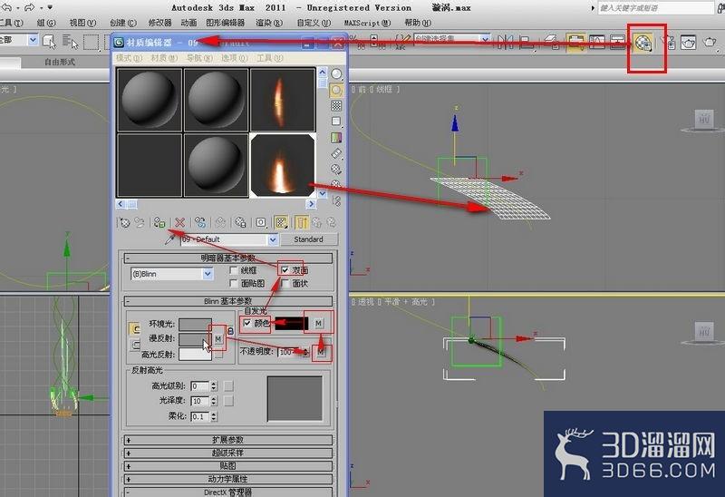The image size is (725, 497).
Task: Open Rendered Frame Window icon
Action: click(x=689, y=43)
